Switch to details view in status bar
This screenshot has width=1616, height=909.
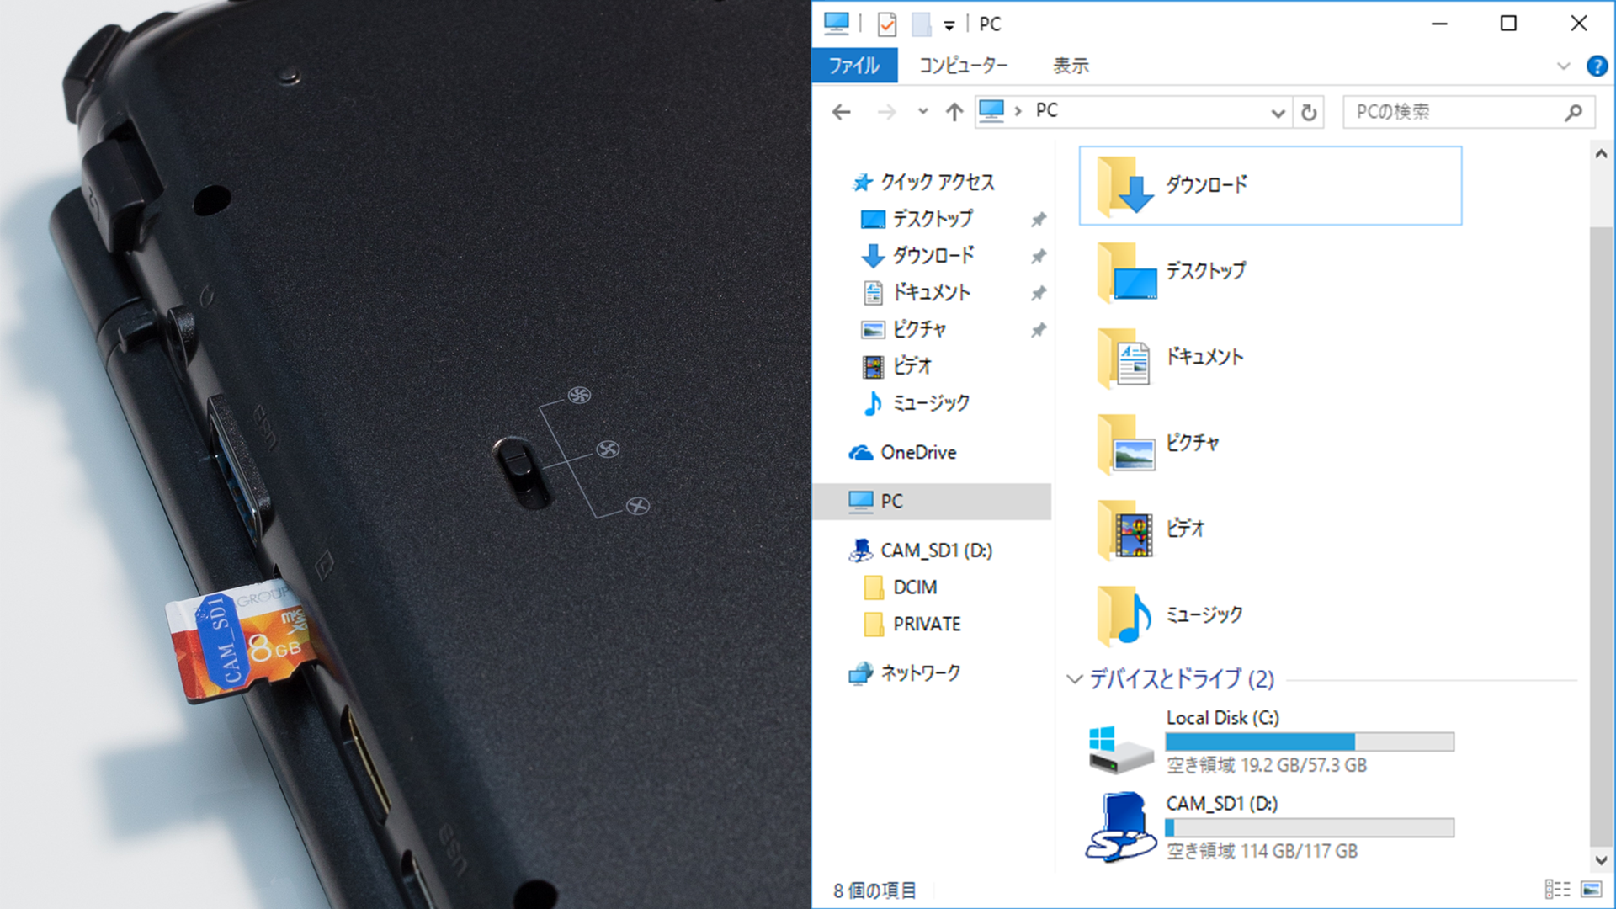[1557, 890]
